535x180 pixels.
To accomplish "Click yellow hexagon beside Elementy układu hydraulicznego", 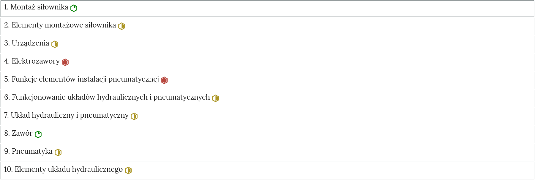I will pyautogui.click(x=128, y=171).
